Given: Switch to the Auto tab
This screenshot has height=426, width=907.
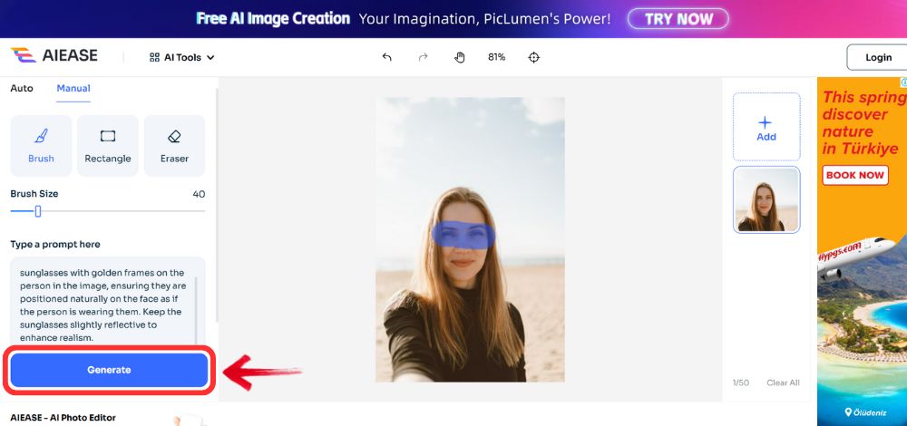Looking at the screenshot, I should pyautogui.click(x=22, y=88).
